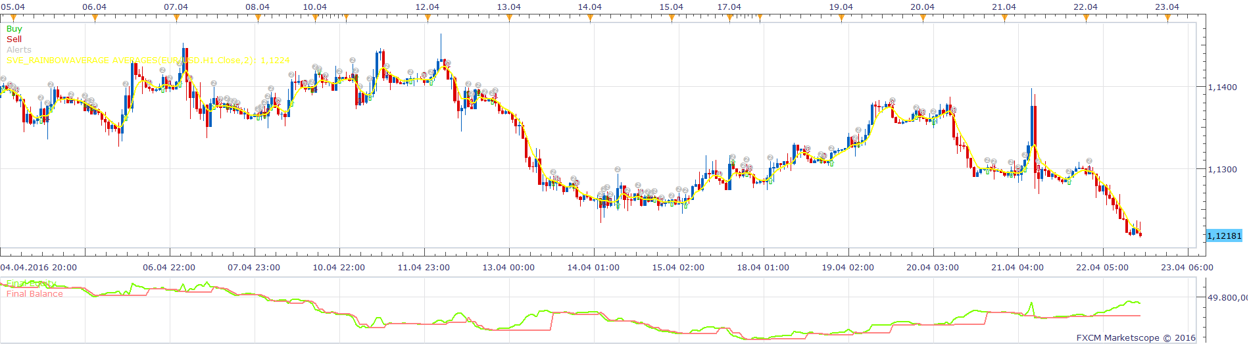Click the 19.04 02:00 time label
The height and width of the screenshot is (344, 1249).
(x=848, y=268)
